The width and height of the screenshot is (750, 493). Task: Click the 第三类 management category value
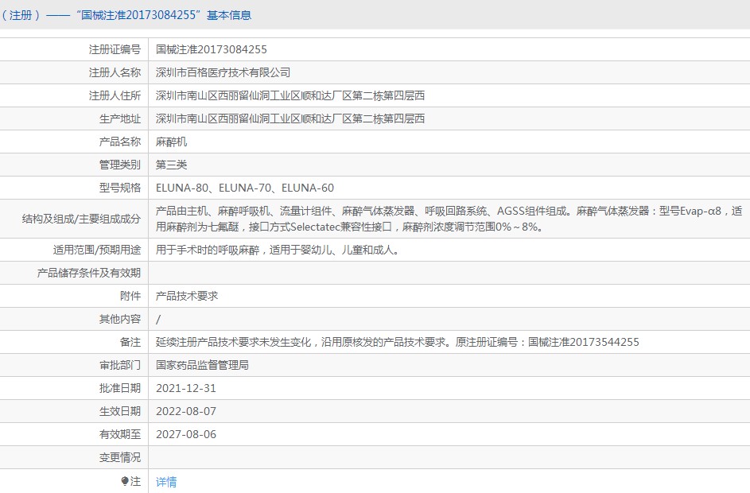171,165
